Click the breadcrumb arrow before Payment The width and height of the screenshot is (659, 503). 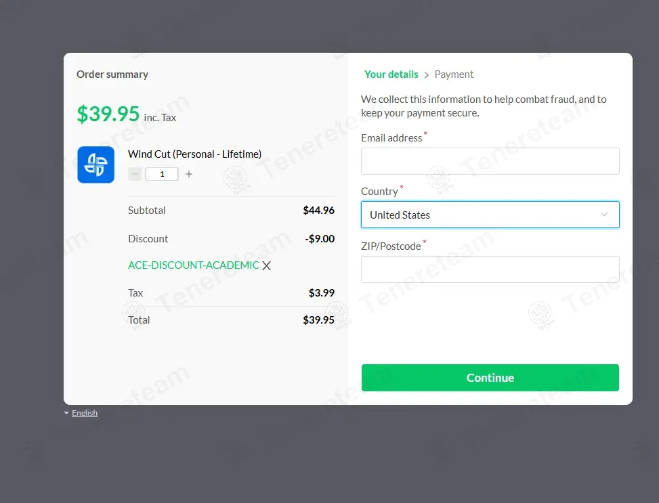(x=427, y=74)
